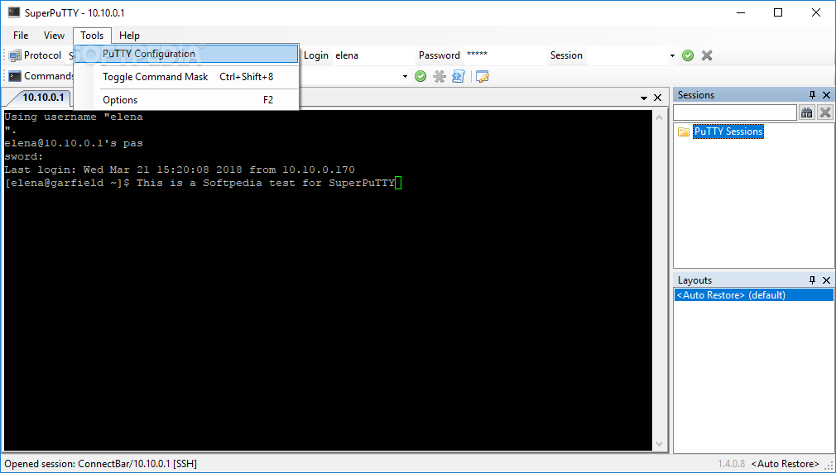Expand the Session dropdown in connect bar
This screenshot has width=836, height=473.
click(672, 55)
